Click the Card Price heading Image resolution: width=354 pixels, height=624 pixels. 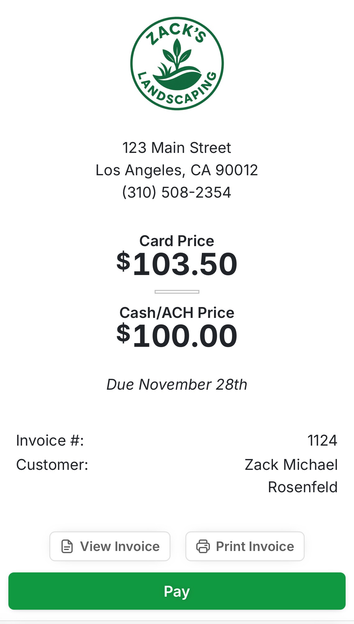[x=177, y=241]
